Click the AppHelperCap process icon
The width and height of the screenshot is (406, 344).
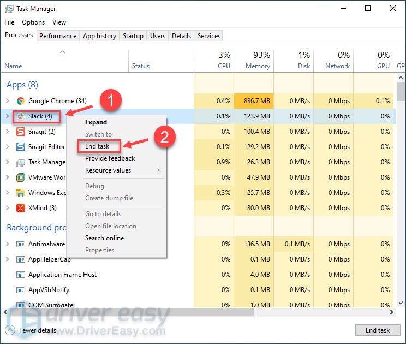(x=20, y=259)
